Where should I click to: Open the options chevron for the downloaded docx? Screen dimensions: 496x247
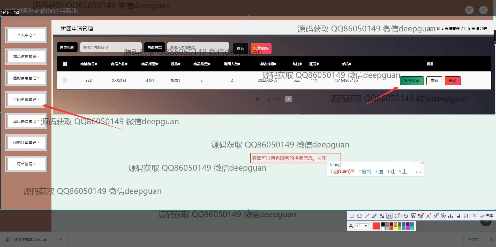click(61, 240)
